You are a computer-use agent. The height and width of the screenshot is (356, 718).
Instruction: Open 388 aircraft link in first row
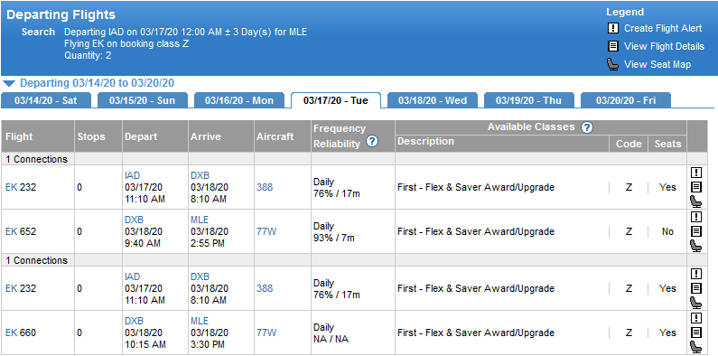click(265, 187)
